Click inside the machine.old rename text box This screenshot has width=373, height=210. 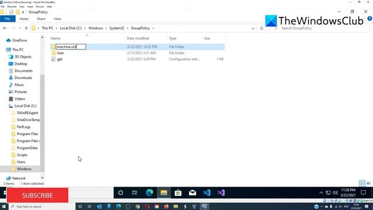pos(71,47)
